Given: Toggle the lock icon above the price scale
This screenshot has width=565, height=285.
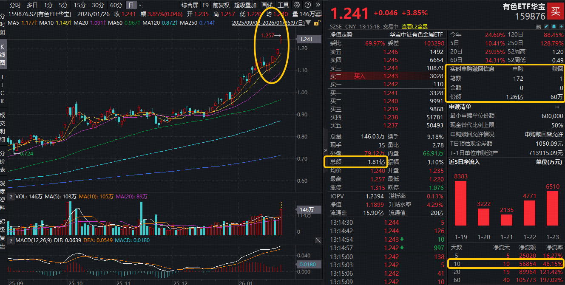Looking at the screenshot, I should coord(316,23).
